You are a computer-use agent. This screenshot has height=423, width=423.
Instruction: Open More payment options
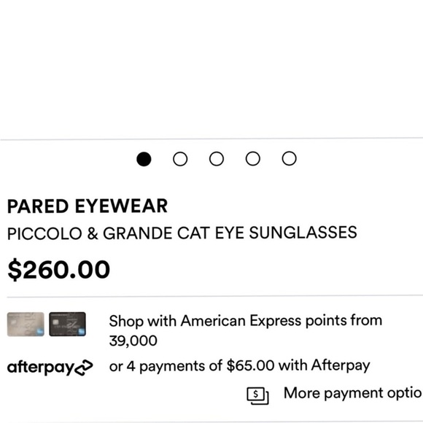point(353,393)
